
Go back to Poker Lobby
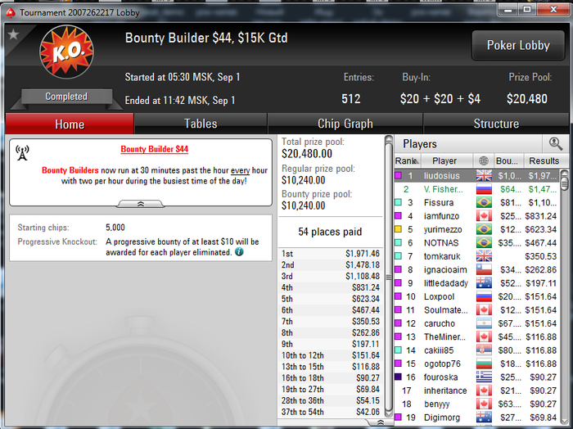[518, 45]
